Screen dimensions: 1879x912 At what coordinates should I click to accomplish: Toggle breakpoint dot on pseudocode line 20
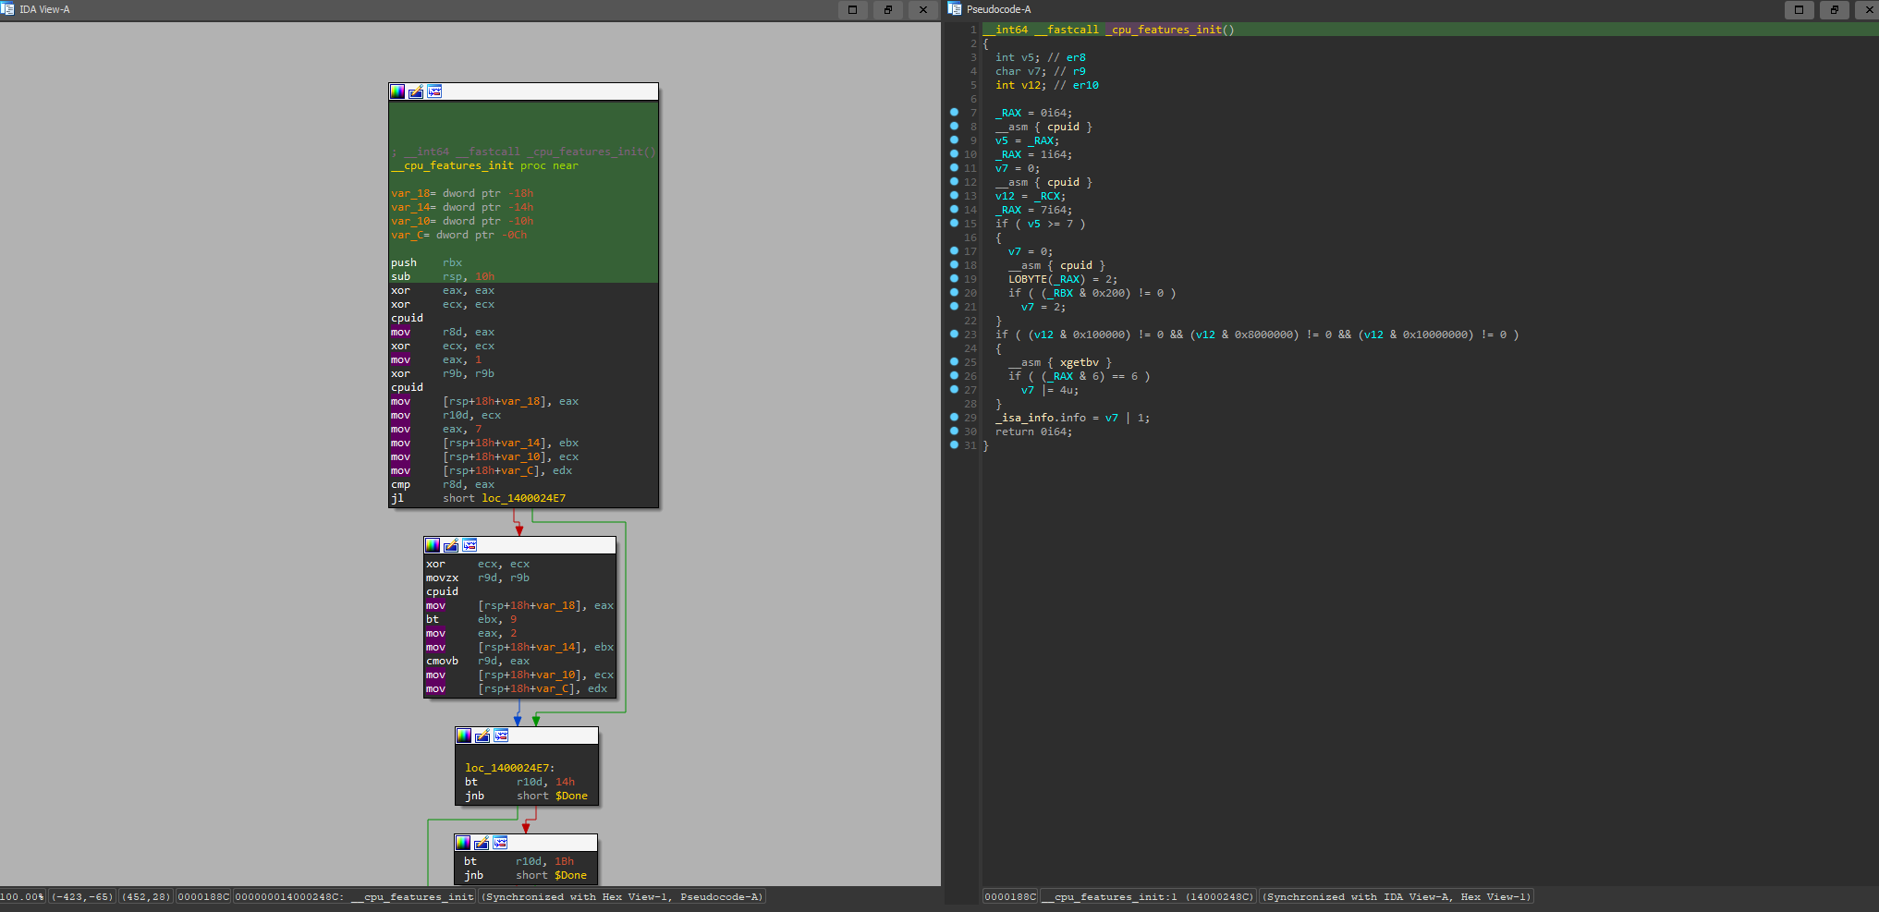pyautogui.click(x=954, y=293)
